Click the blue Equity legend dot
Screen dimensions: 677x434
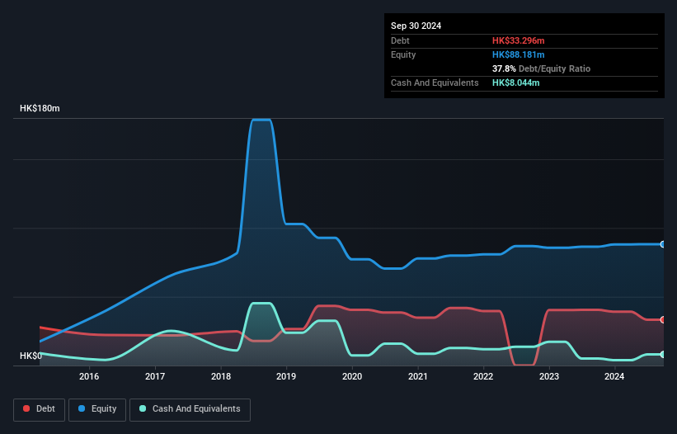(x=82, y=408)
